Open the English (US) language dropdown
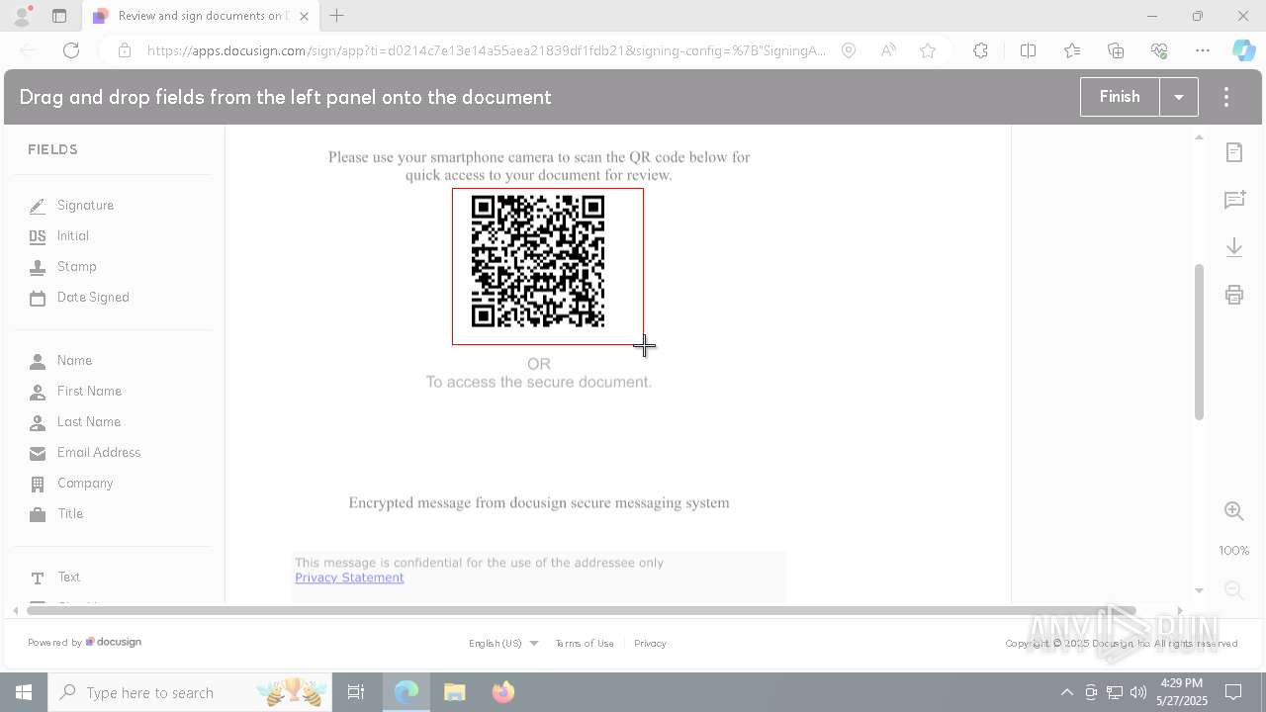The height and width of the screenshot is (712, 1266). (x=503, y=643)
